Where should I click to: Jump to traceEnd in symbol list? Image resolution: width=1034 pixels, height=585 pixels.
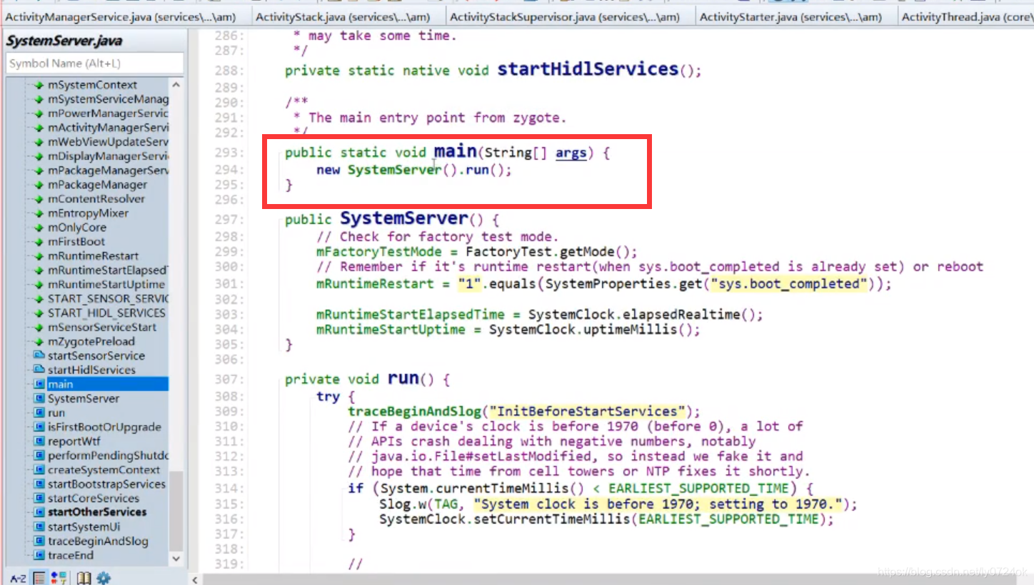tap(71, 556)
